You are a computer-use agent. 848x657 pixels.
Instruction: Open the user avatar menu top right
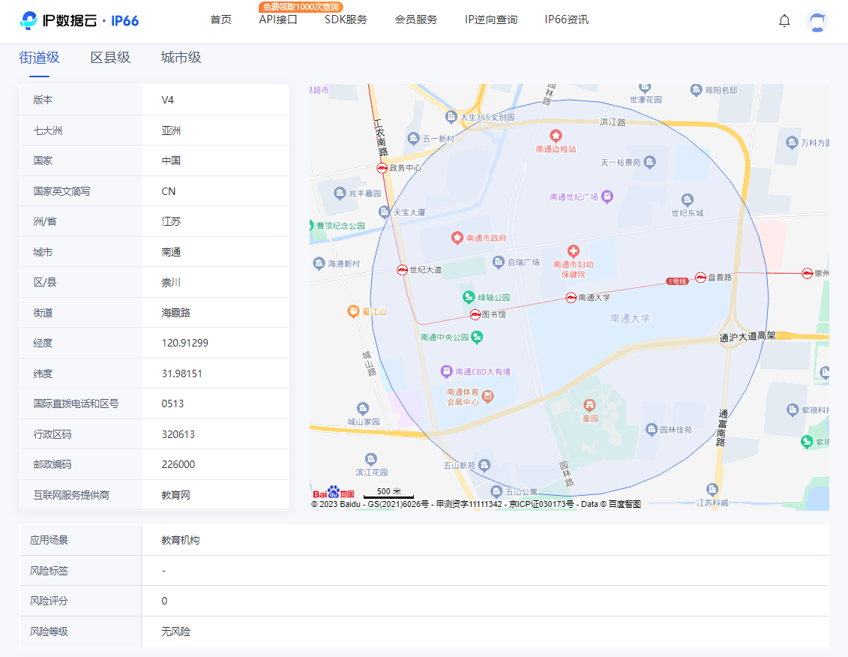point(817,21)
